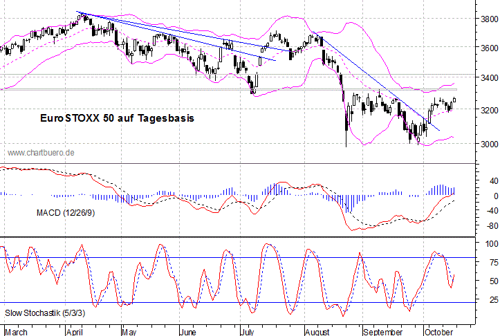Viewport: 500px width, 336px height.
Task: Click the MACD axis value 40
Action: pyautogui.click(x=494, y=181)
